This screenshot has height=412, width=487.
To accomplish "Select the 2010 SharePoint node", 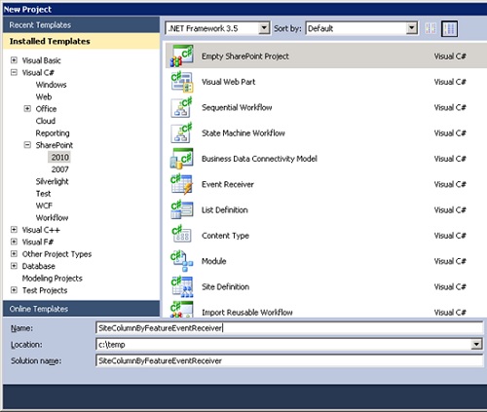I will coord(59,157).
